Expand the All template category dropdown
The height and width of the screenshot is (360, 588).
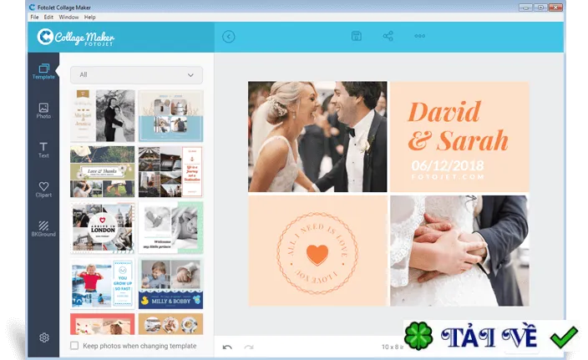tap(136, 75)
